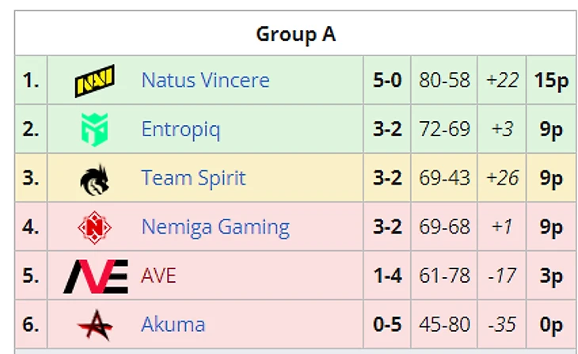Click AVE's -17 round difference cell
Screen dimensions: 578x354
point(502,276)
